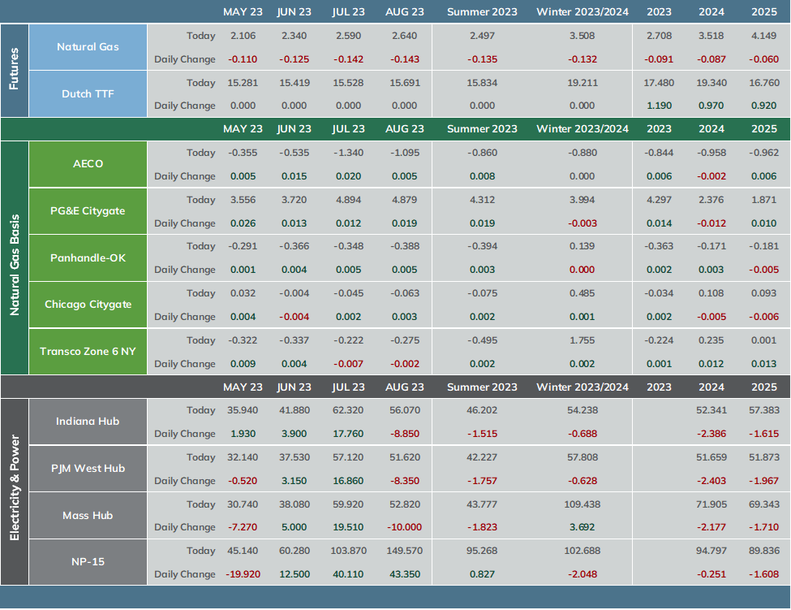Select the Mass Hub row label
Viewport: 791px width, 610px height.
[x=88, y=516]
